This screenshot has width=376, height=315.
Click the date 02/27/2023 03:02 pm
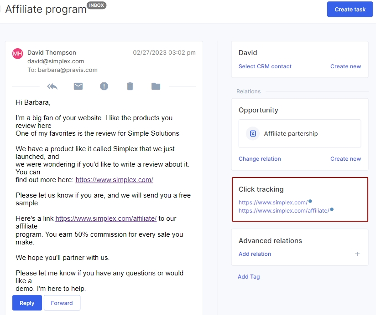164,52
